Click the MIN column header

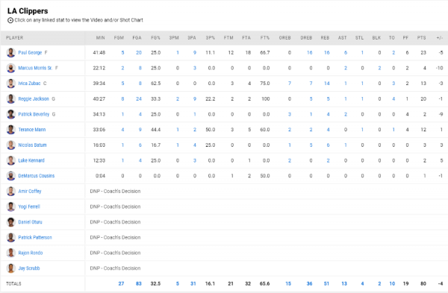coord(101,38)
